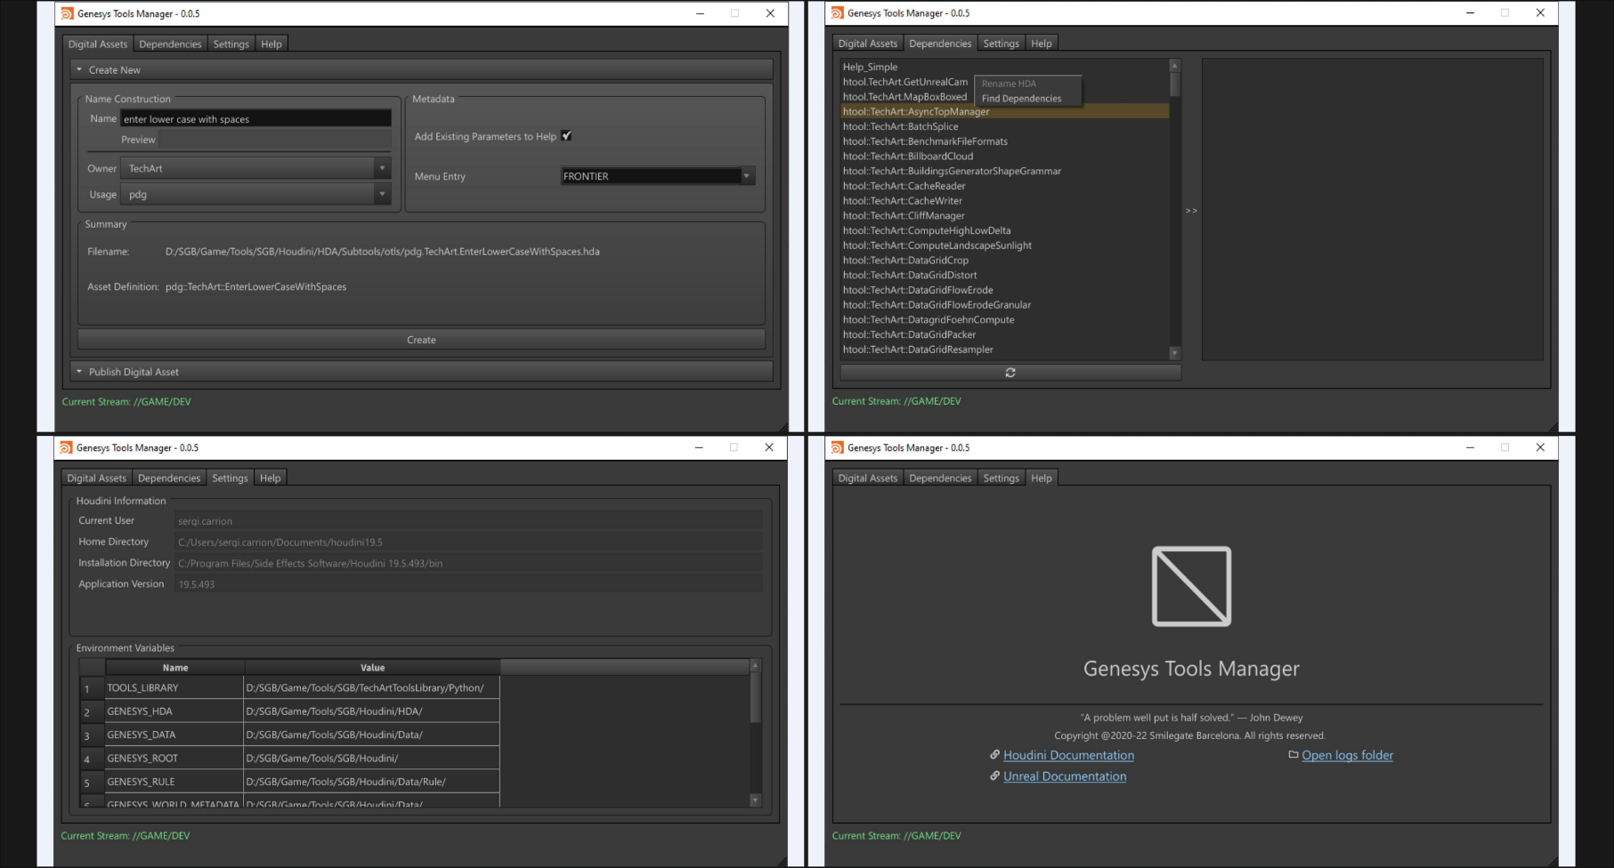1614x868 pixels.
Task: Click the Houdini title bar icon of the HDA list window
Action: pos(837,13)
